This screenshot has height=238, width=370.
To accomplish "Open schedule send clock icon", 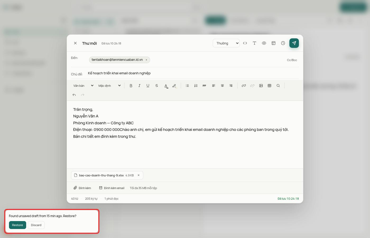I will (283, 43).
